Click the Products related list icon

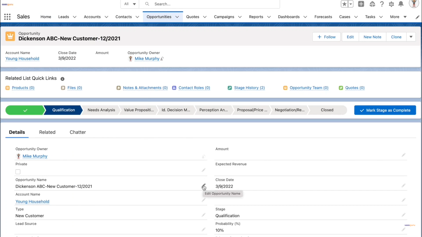[8, 88]
